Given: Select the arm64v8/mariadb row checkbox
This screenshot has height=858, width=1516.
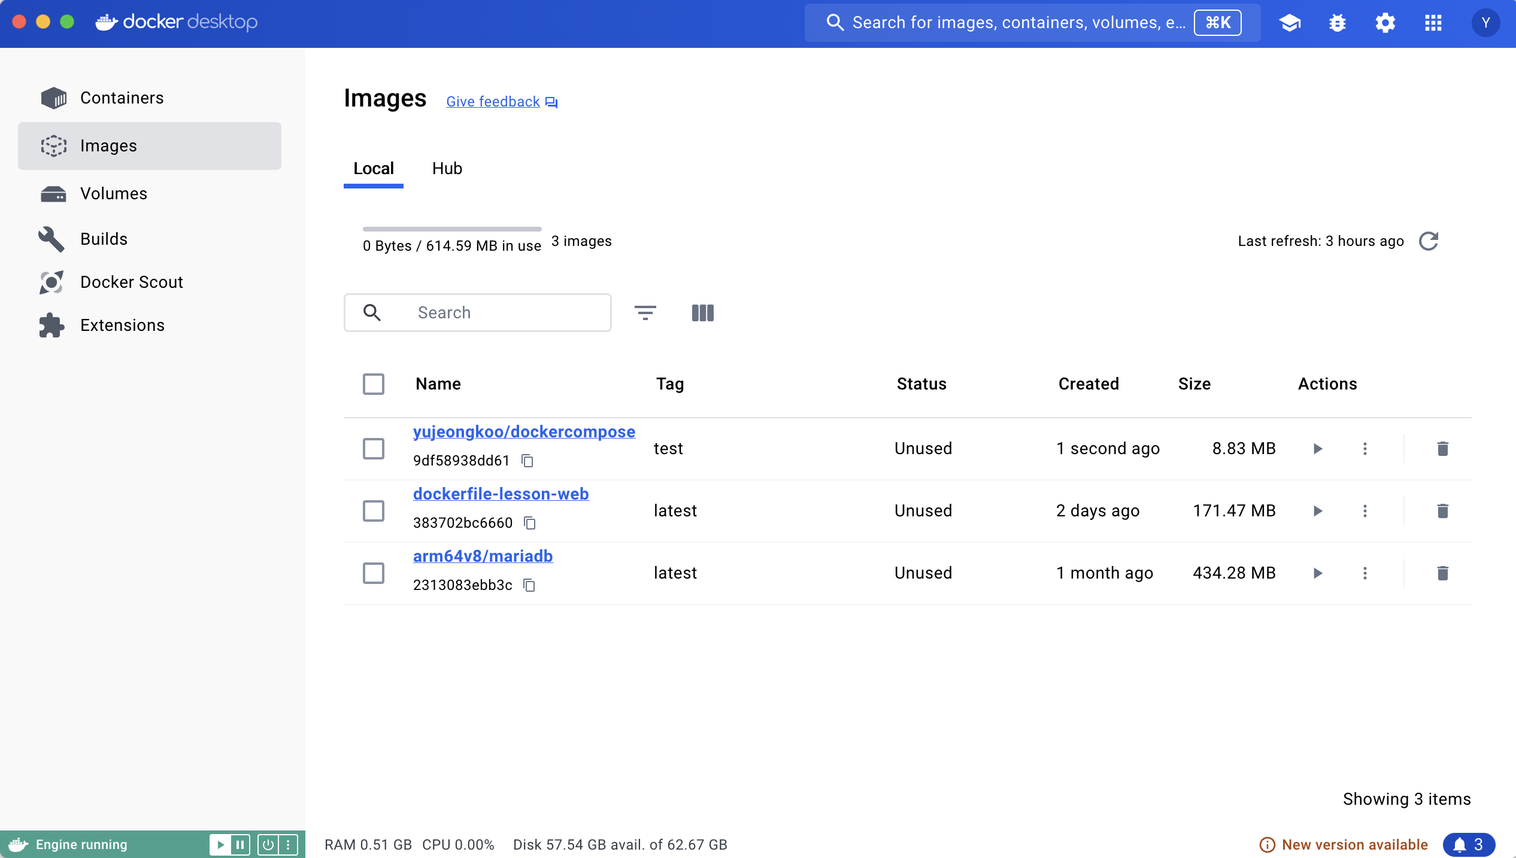Looking at the screenshot, I should (374, 573).
